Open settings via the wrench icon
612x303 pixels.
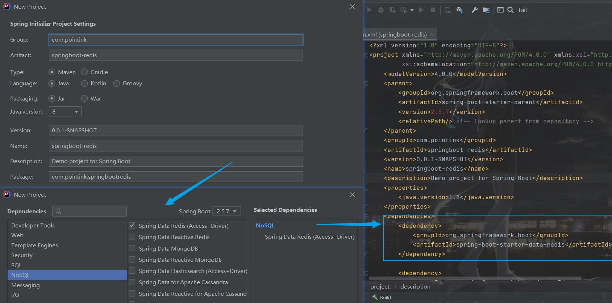tap(475, 10)
